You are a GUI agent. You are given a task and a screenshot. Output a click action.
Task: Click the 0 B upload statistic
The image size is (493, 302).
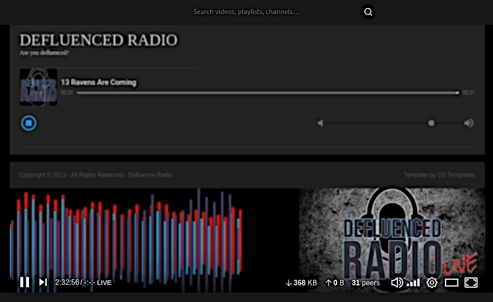click(x=335, y=283)
